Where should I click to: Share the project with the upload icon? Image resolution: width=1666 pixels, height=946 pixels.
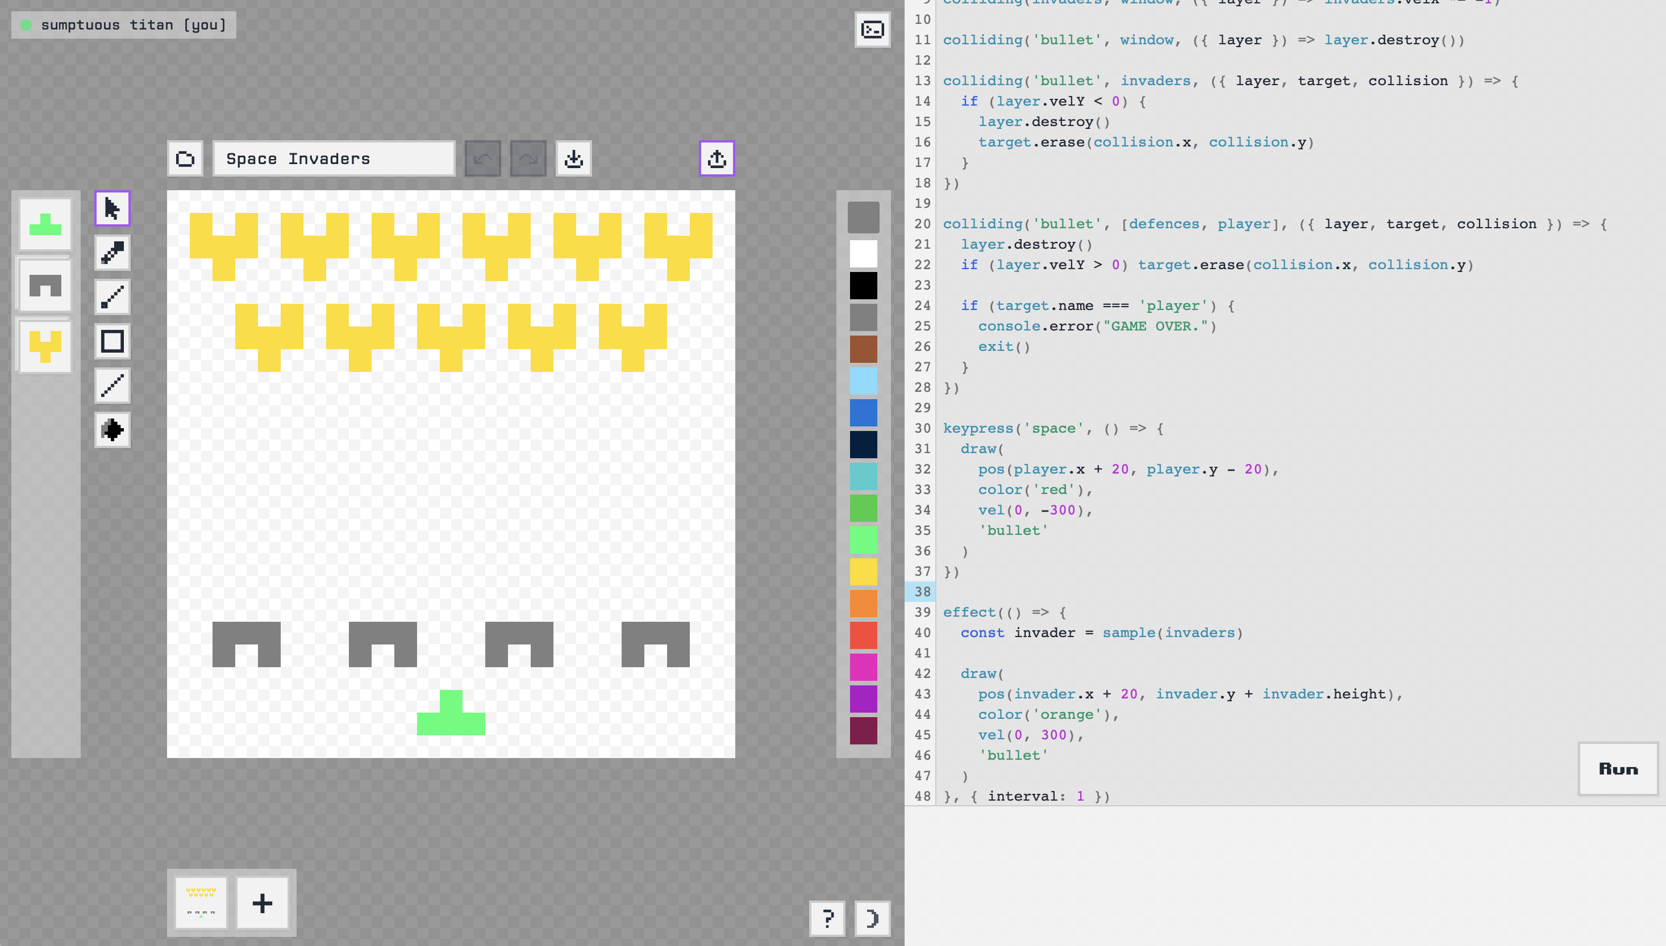[717, 158]
